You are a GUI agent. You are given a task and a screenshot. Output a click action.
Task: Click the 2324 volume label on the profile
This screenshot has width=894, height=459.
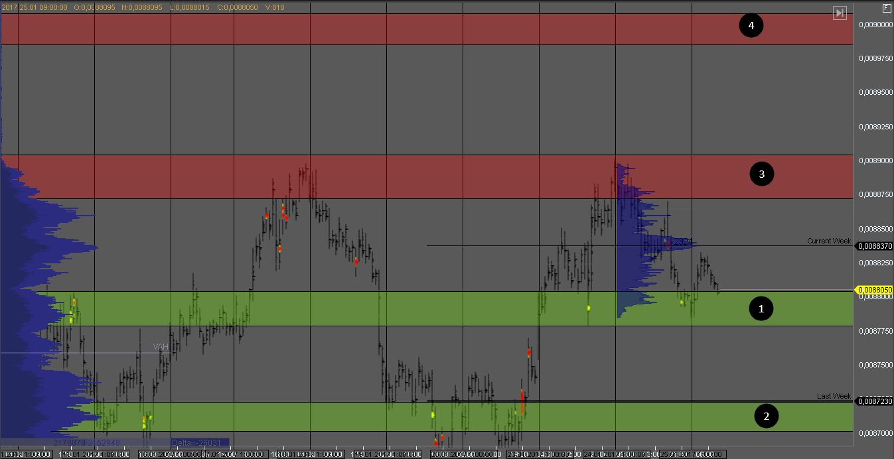pyautogui.click(x=683, y=243)
